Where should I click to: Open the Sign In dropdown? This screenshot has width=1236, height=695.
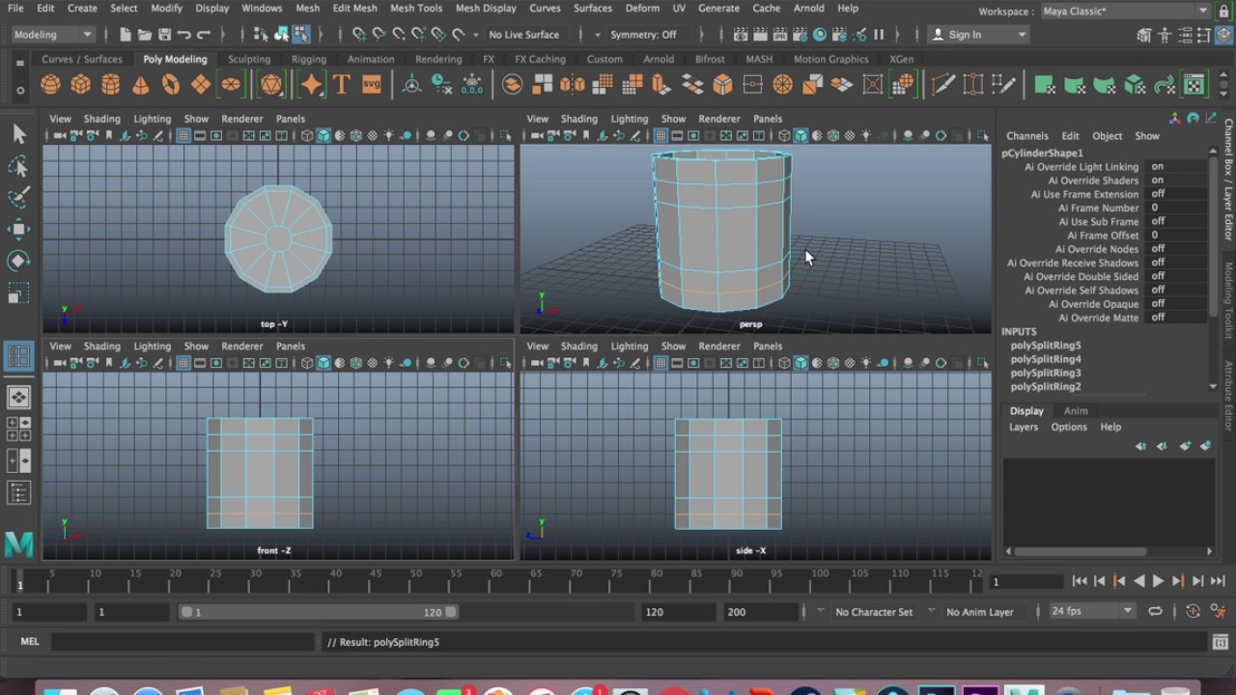click(979, 35)
